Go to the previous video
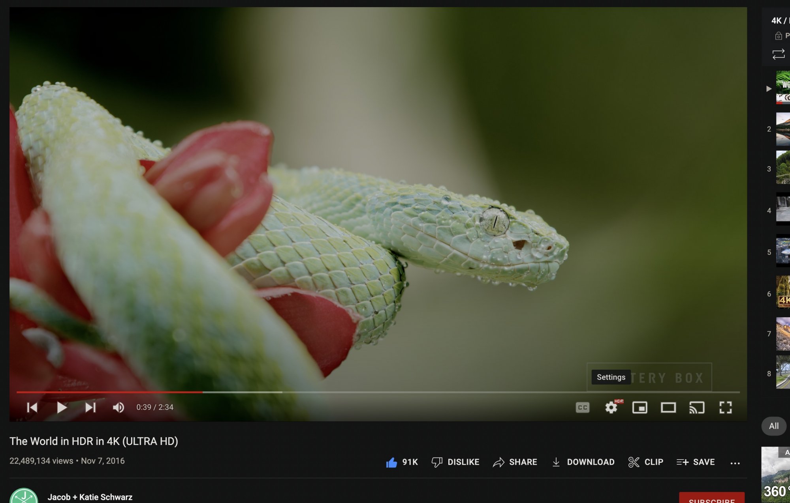790x503 pixels. coord(32,407)
